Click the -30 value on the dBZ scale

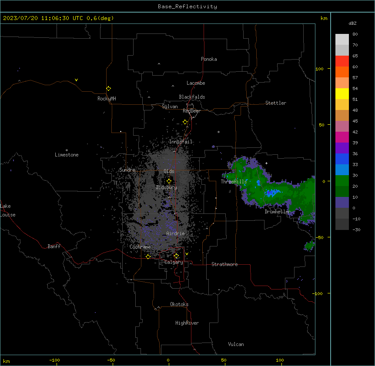356,230
